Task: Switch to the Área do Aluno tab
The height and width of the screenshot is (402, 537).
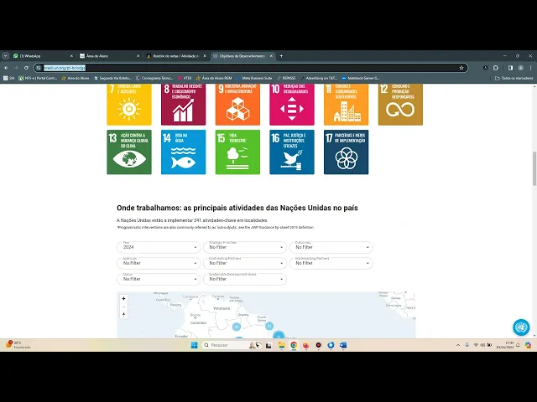Action: pyautogui.click(x=110, y=56)
